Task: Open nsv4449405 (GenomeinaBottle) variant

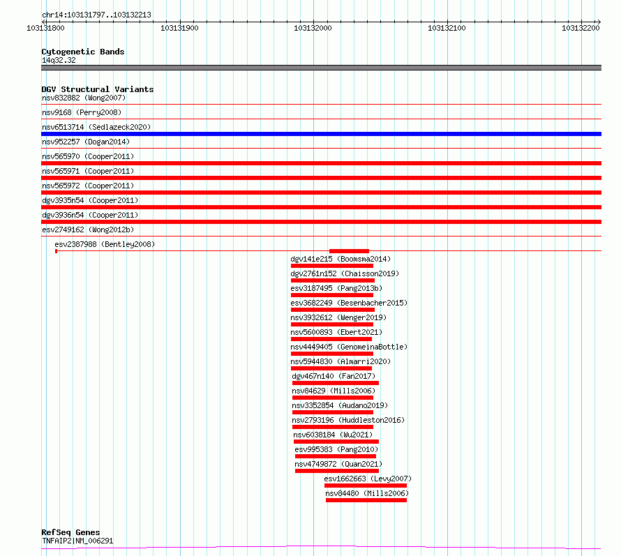Action: [349, 347]
